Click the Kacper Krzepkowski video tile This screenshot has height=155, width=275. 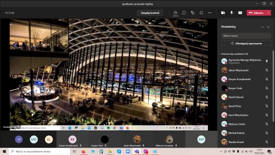click(73, 139)
